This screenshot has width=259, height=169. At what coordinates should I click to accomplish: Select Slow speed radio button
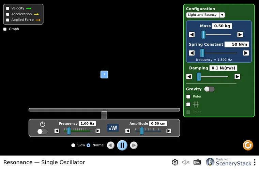pyautogui.click(x=73, y=145)
